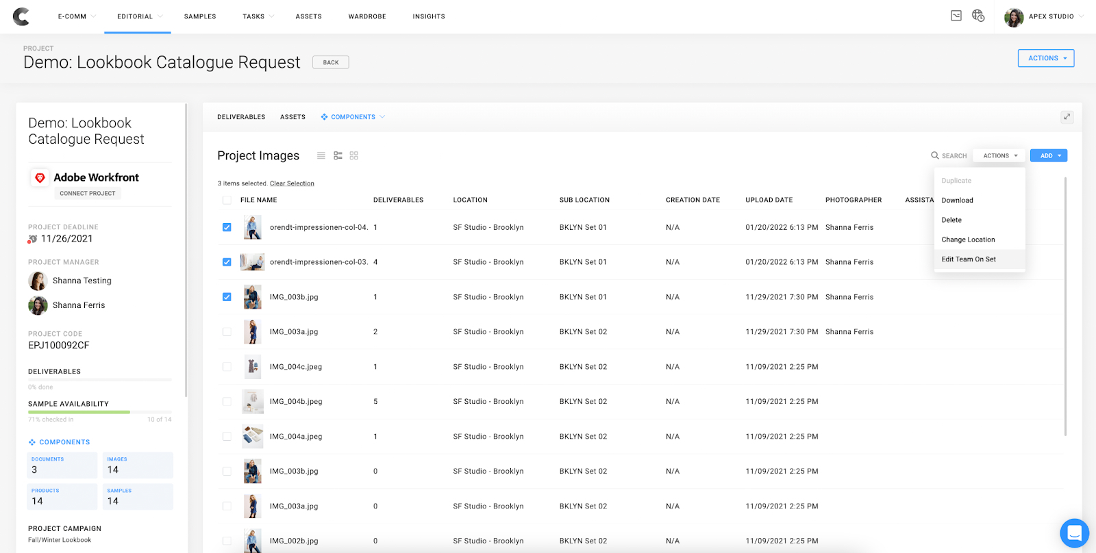The height and width of the screenshot is (553, 1096).
Task: Open thumbnail of IMG_004c.jpeg
Action: tap(253, 367)
